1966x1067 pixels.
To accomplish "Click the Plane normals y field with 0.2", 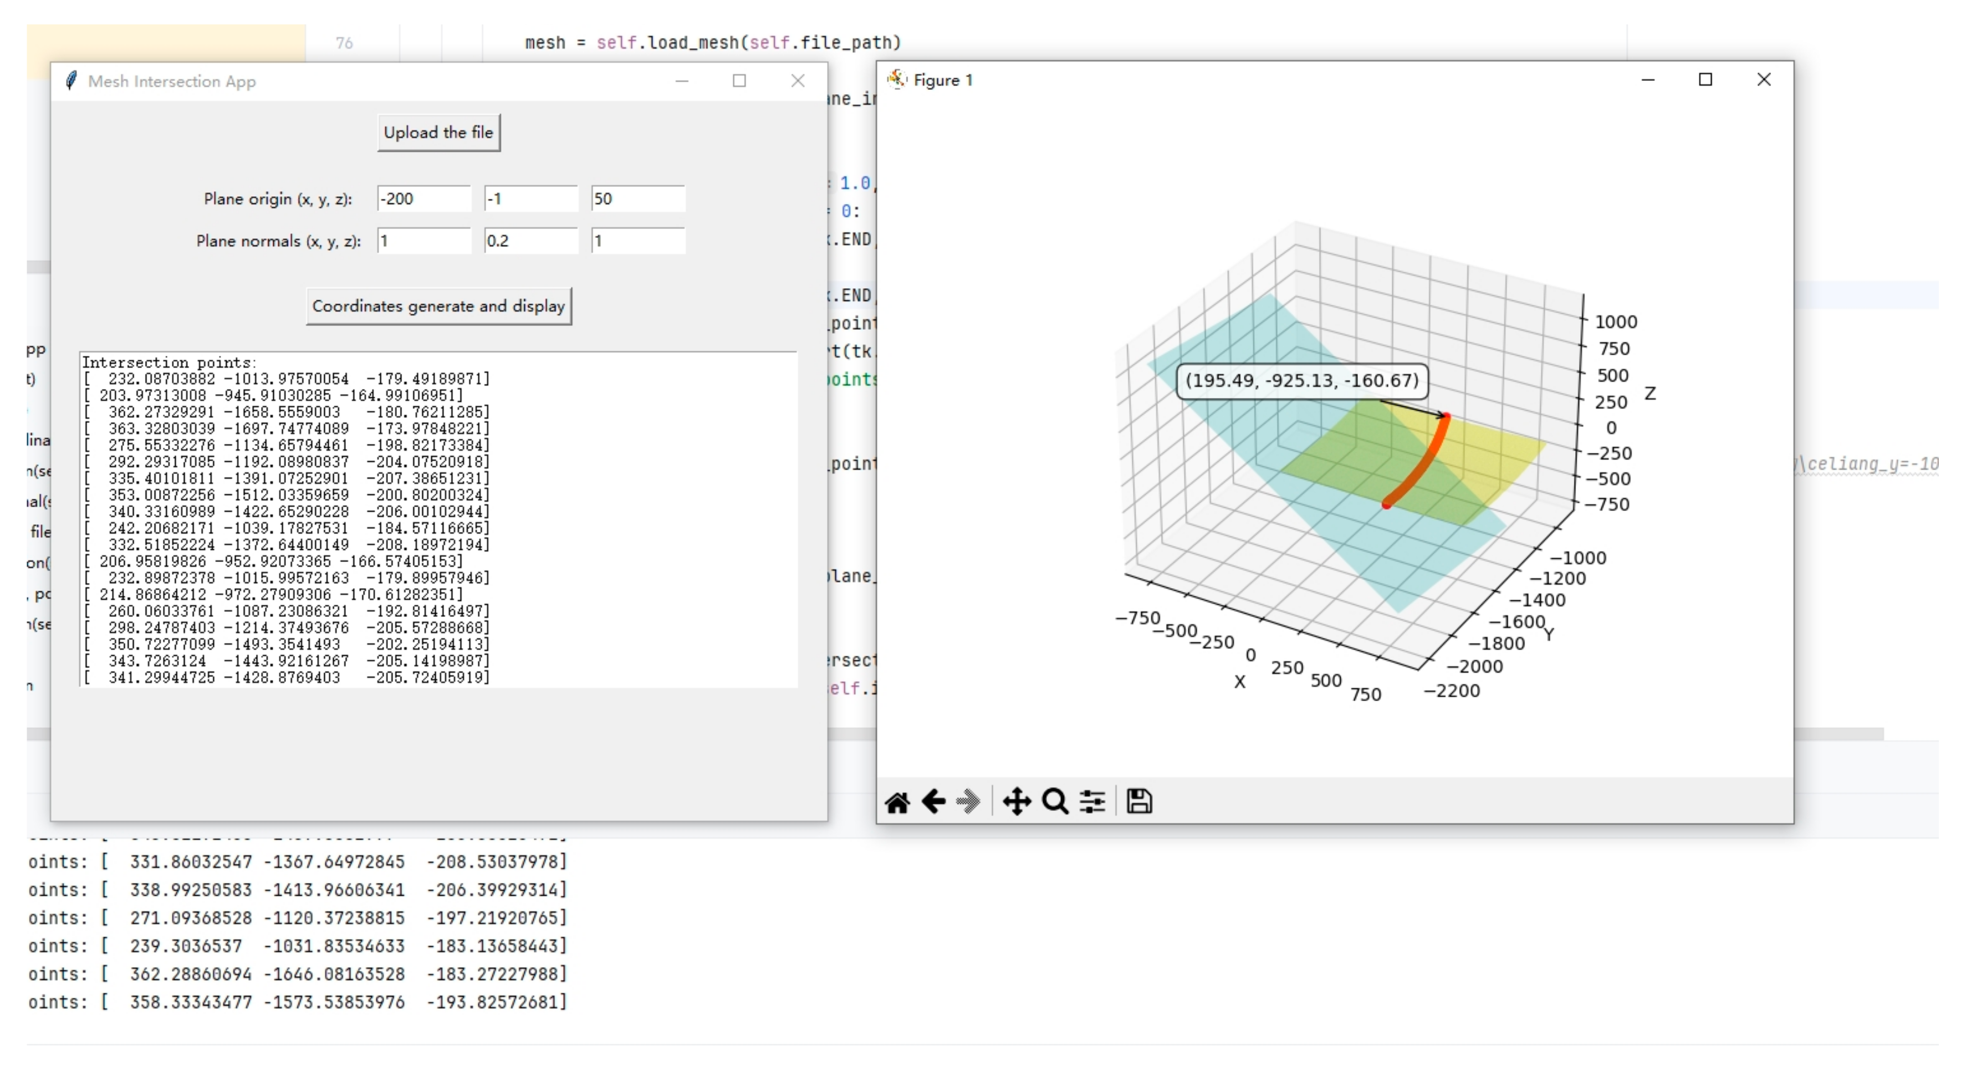I will point(530,241).
